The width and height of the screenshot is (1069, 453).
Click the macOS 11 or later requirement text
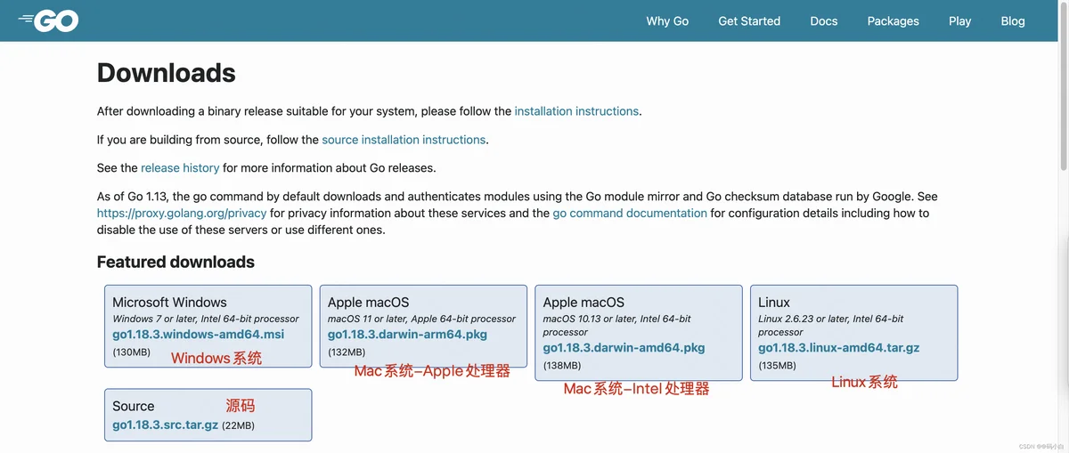tap(421, 319)
